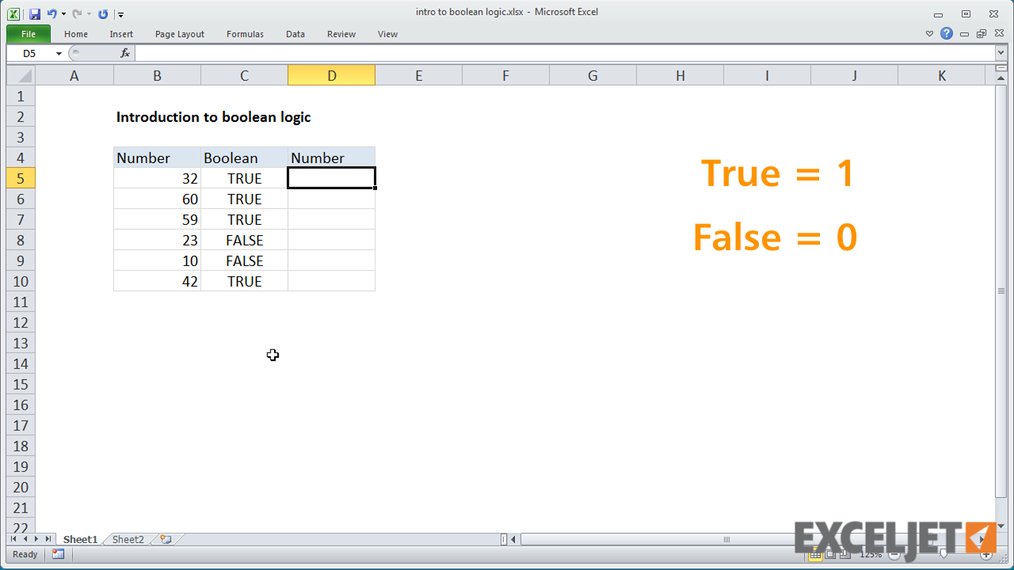Viewport: 1014px width, 570px height.
Task: Expand the formula bar
Action: coord(1001,53)
